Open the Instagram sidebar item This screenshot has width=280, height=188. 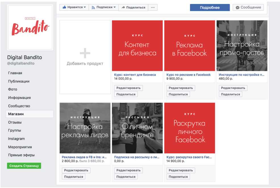[16, 139]
